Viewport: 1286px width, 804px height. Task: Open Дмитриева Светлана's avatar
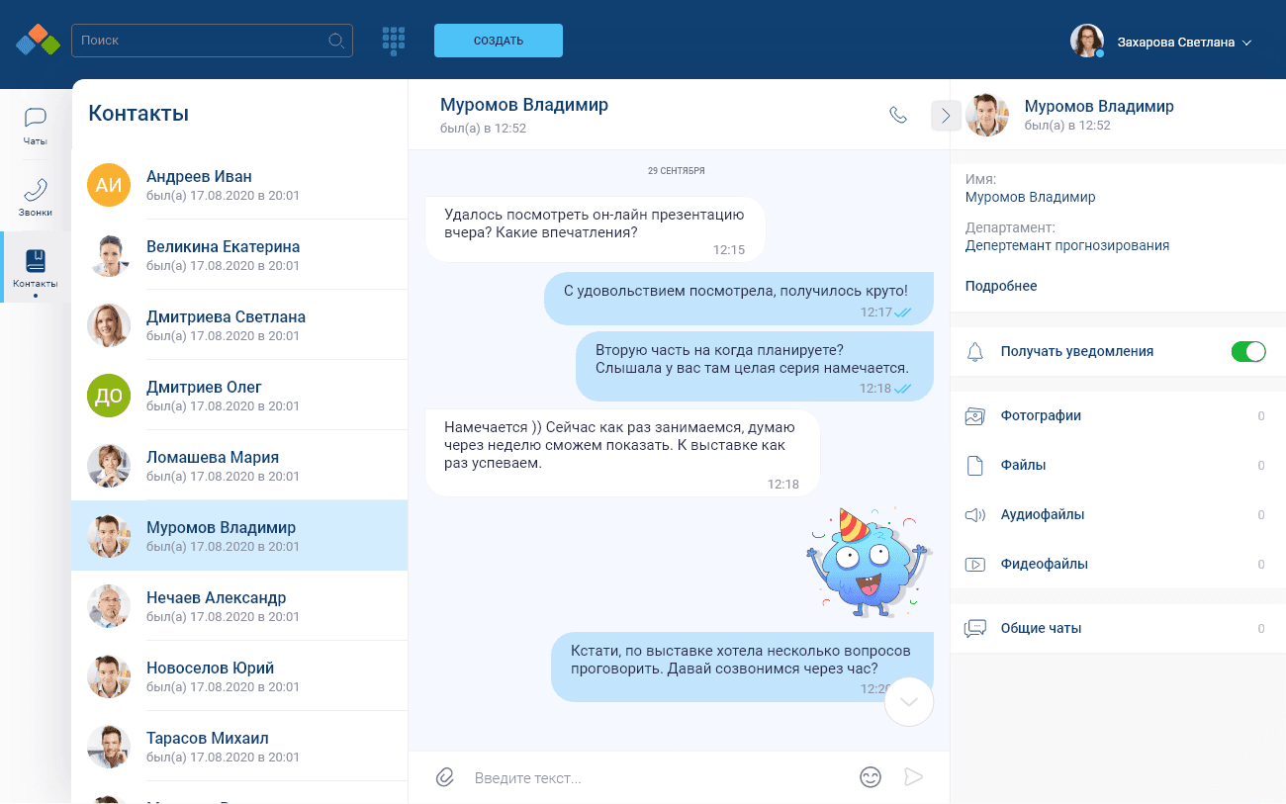tap(109, 324)
